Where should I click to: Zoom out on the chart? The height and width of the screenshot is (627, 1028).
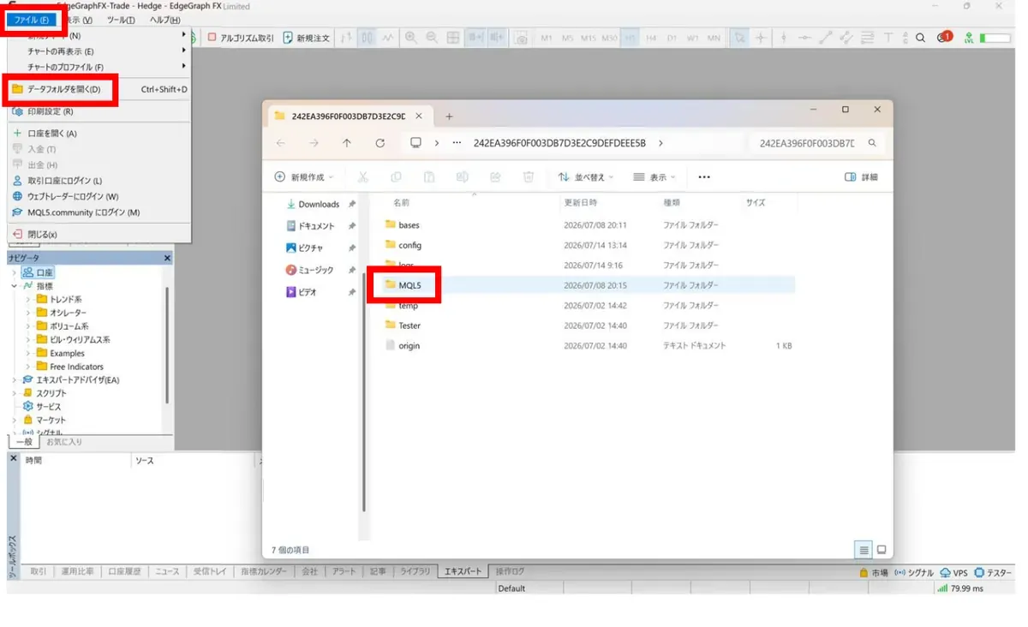[x=432, y=38]
